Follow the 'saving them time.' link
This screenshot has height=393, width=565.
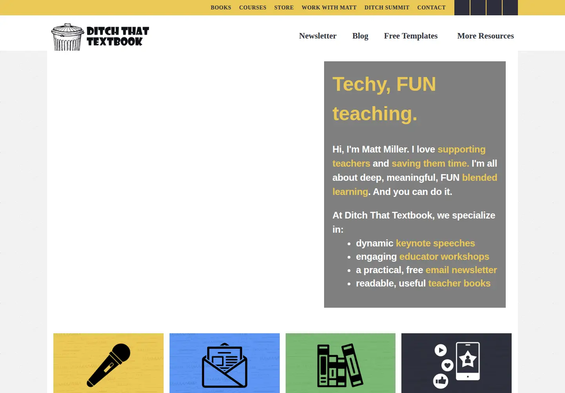[x=430, y=163]
